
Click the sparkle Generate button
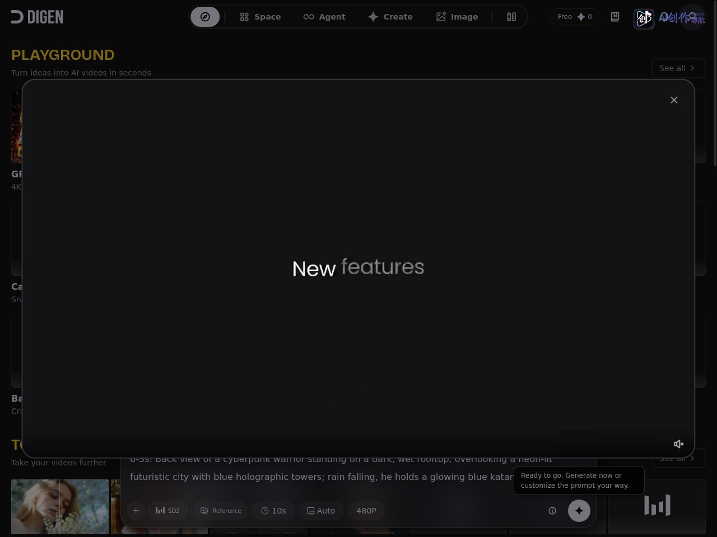tap(579, 510)
